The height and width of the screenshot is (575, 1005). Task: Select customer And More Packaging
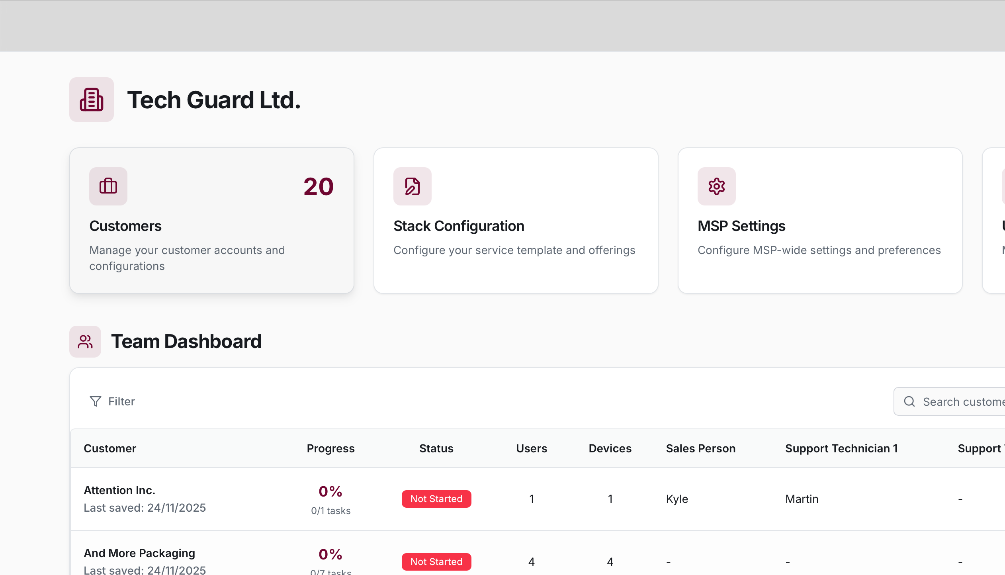(x=139, y=553)
